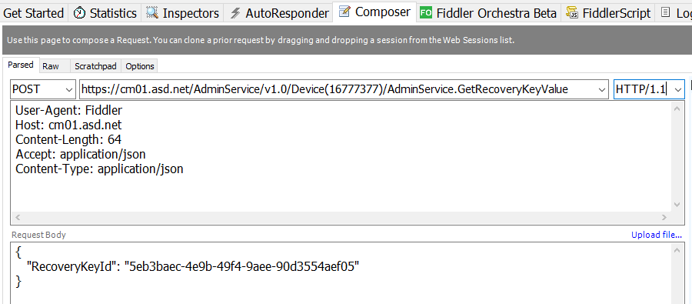Click the FiddlerScript JS scroll icon
The width and height of the screenshot is (692, 304).
tap(572, 13)
